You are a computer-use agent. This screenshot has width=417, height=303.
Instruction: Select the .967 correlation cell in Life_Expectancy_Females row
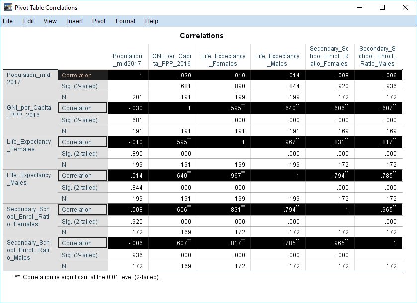click(x=278, y=142)
